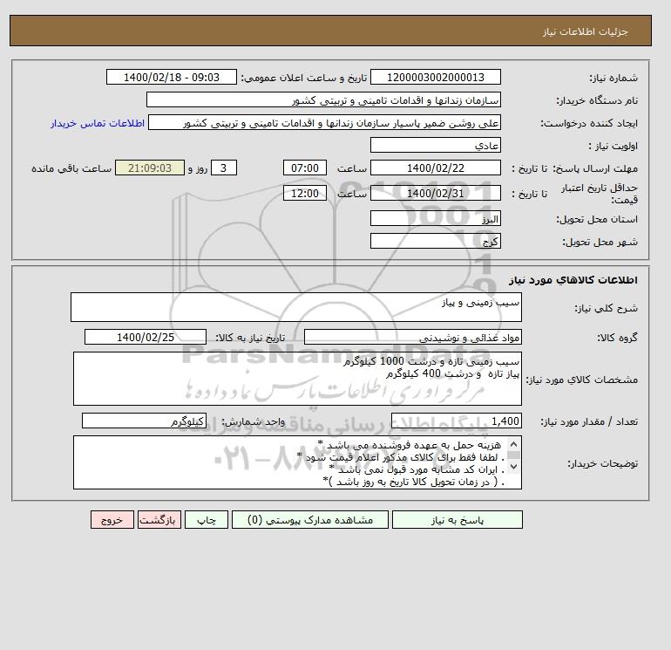Click delivery city field کرج
This screenshot has width=671, height=650.
[435, 241]
